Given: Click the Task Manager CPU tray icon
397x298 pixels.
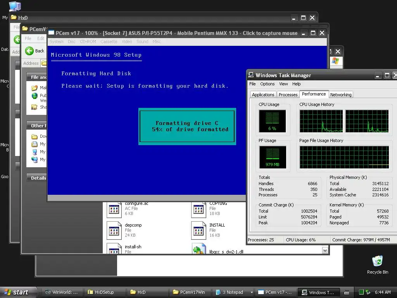Looking at the screenshot, I should pyautogui.click(x=361, y=292).
